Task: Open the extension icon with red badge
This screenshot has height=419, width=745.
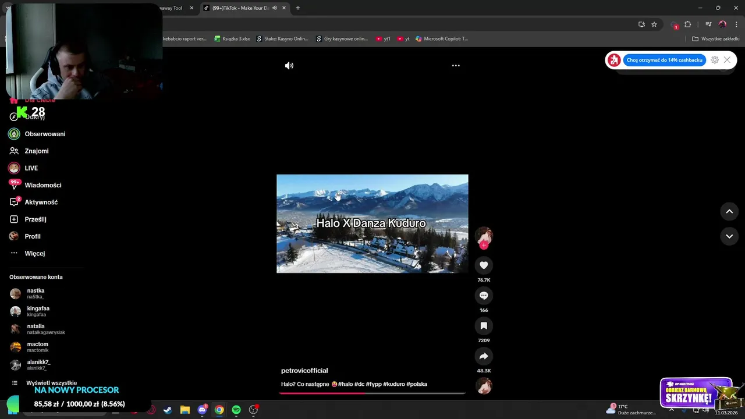Action: tap(675, 25)
